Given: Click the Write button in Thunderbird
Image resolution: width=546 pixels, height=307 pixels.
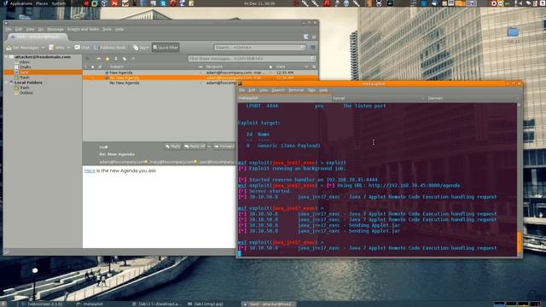Looking at the screenshot, I should [57, 48].
